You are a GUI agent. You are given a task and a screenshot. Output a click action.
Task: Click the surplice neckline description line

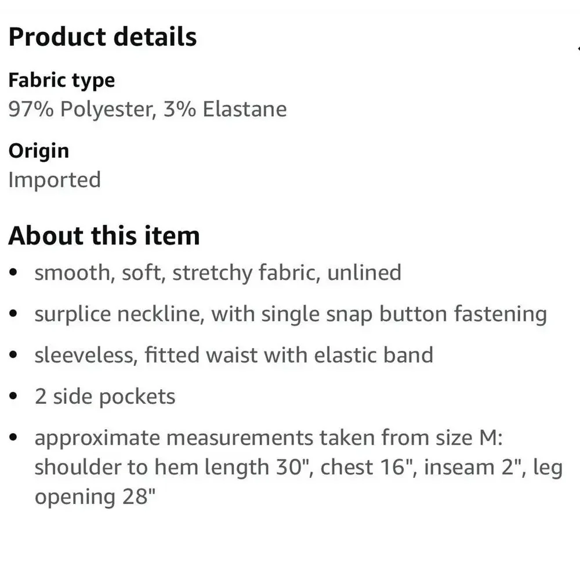tap(290, 314)
